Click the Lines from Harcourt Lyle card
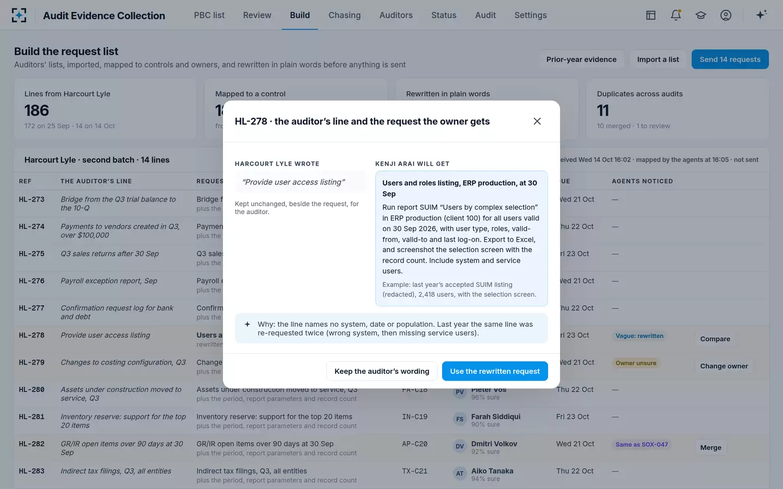The image size is (783, 489). point(105,109)
